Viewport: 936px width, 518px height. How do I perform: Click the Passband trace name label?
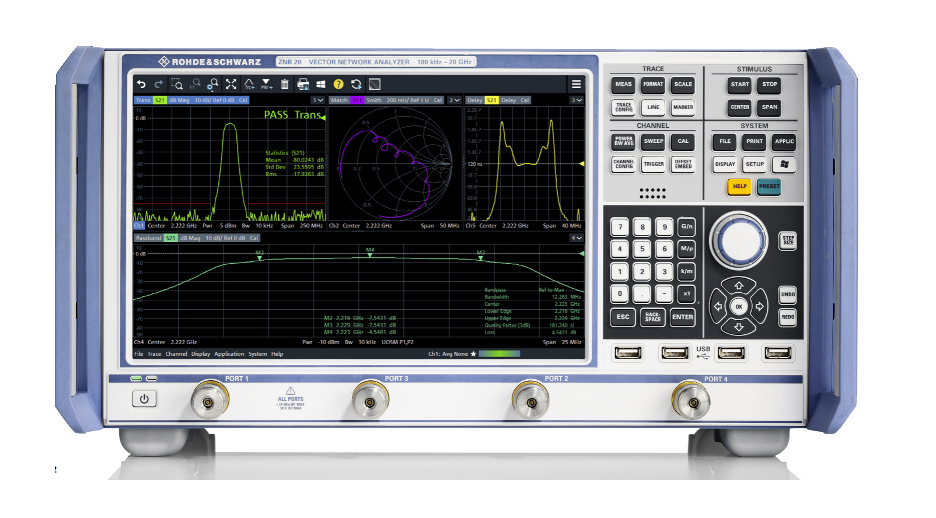click(148, 238)
